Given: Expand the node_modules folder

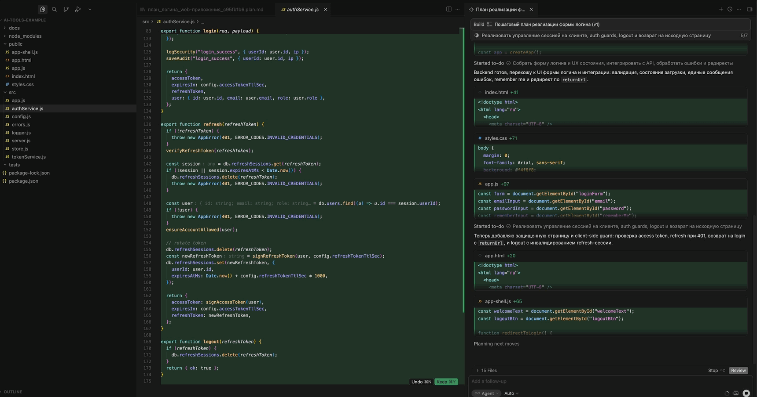Looking at the screenshot, I should coord(25,36).
